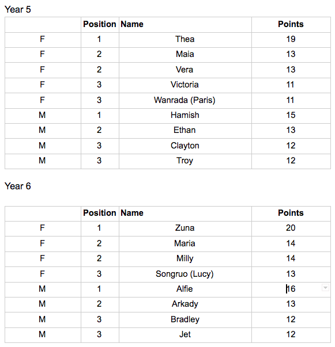Select the Jet name cell

(x=185, y=335)
